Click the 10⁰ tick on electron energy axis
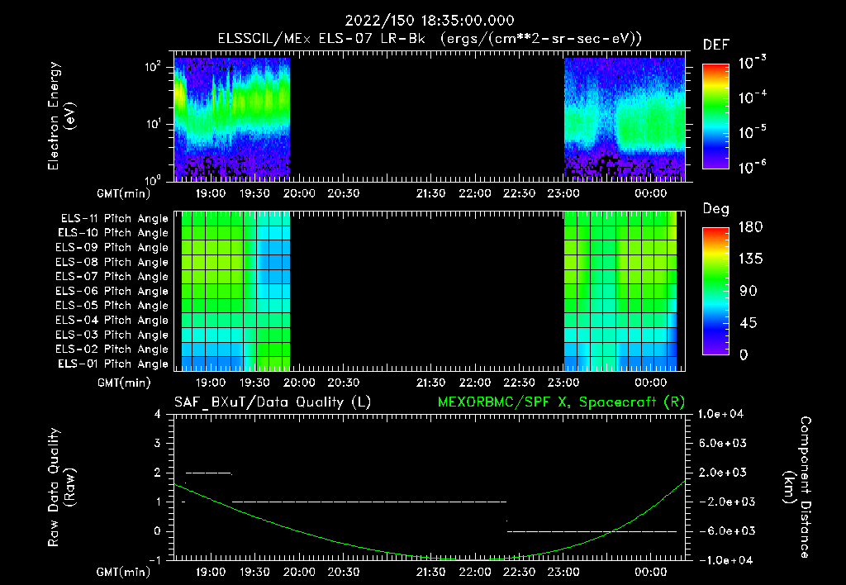This screenshot has width=846, height=585. pos(154,179)
